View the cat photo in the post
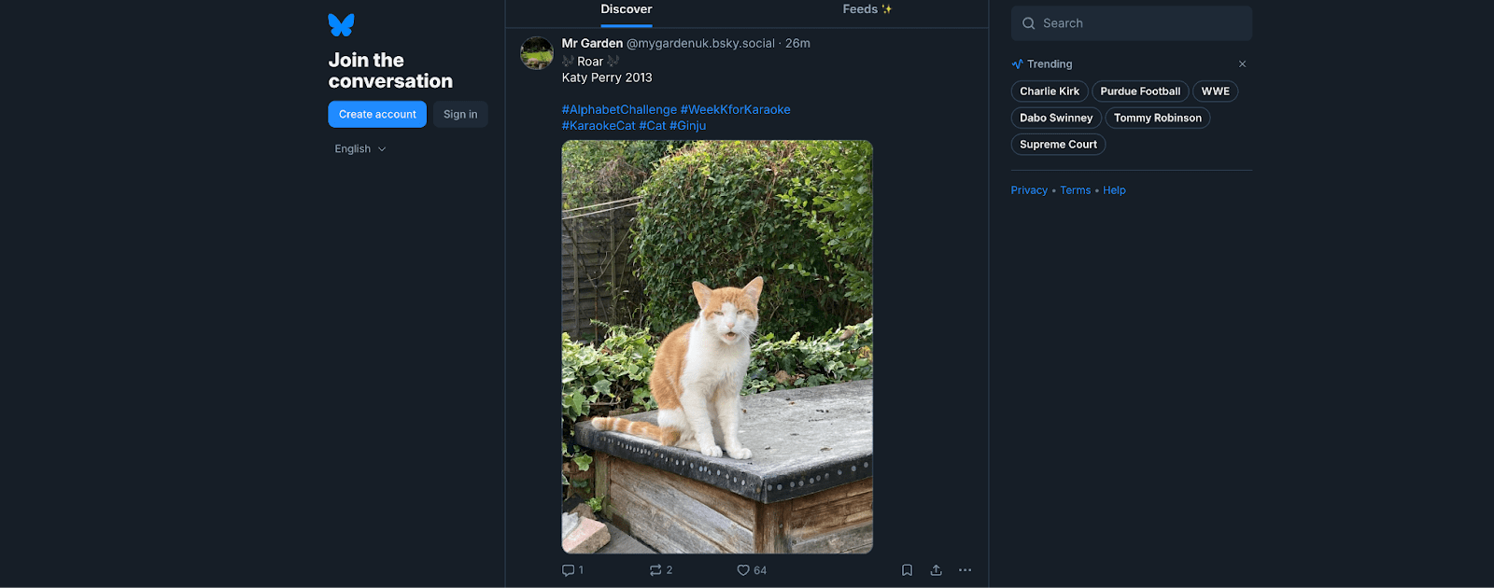Viewport: 1494px width, 588px height. 717,346
